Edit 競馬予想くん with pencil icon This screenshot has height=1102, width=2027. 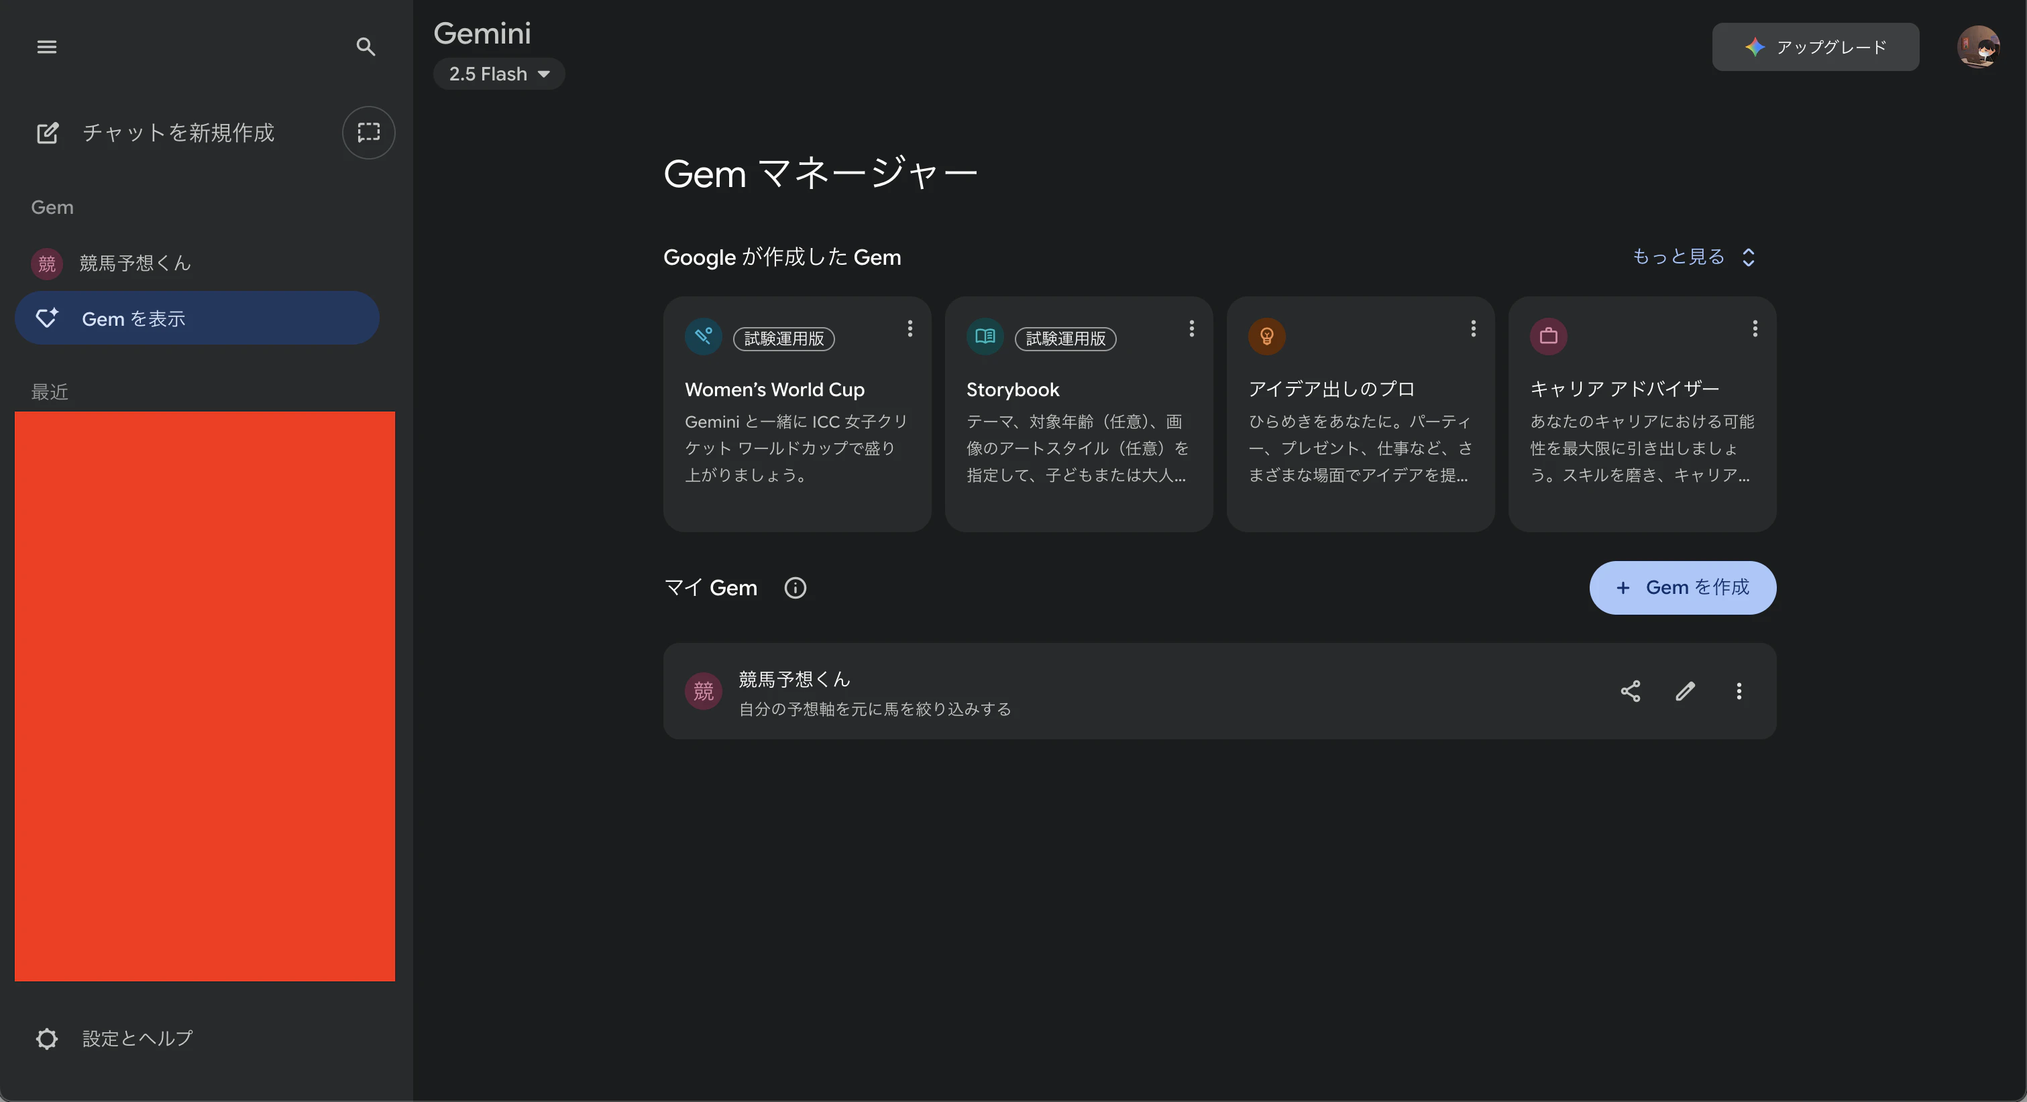[x=1685, y=691]
